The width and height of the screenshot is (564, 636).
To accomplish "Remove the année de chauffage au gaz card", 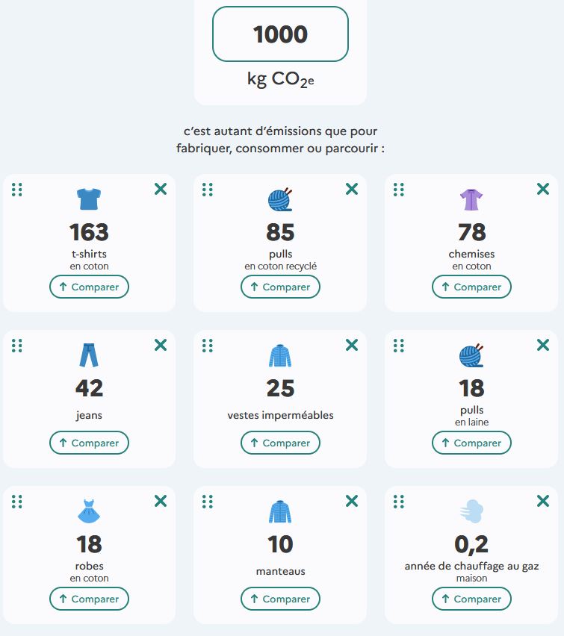I will point(543,502).
